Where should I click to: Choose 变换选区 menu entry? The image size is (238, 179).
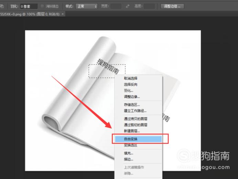[138, 145]
